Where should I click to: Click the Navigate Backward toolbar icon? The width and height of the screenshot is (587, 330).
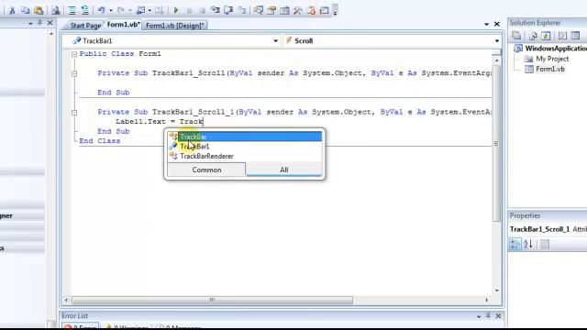click(x=140, y=10)
